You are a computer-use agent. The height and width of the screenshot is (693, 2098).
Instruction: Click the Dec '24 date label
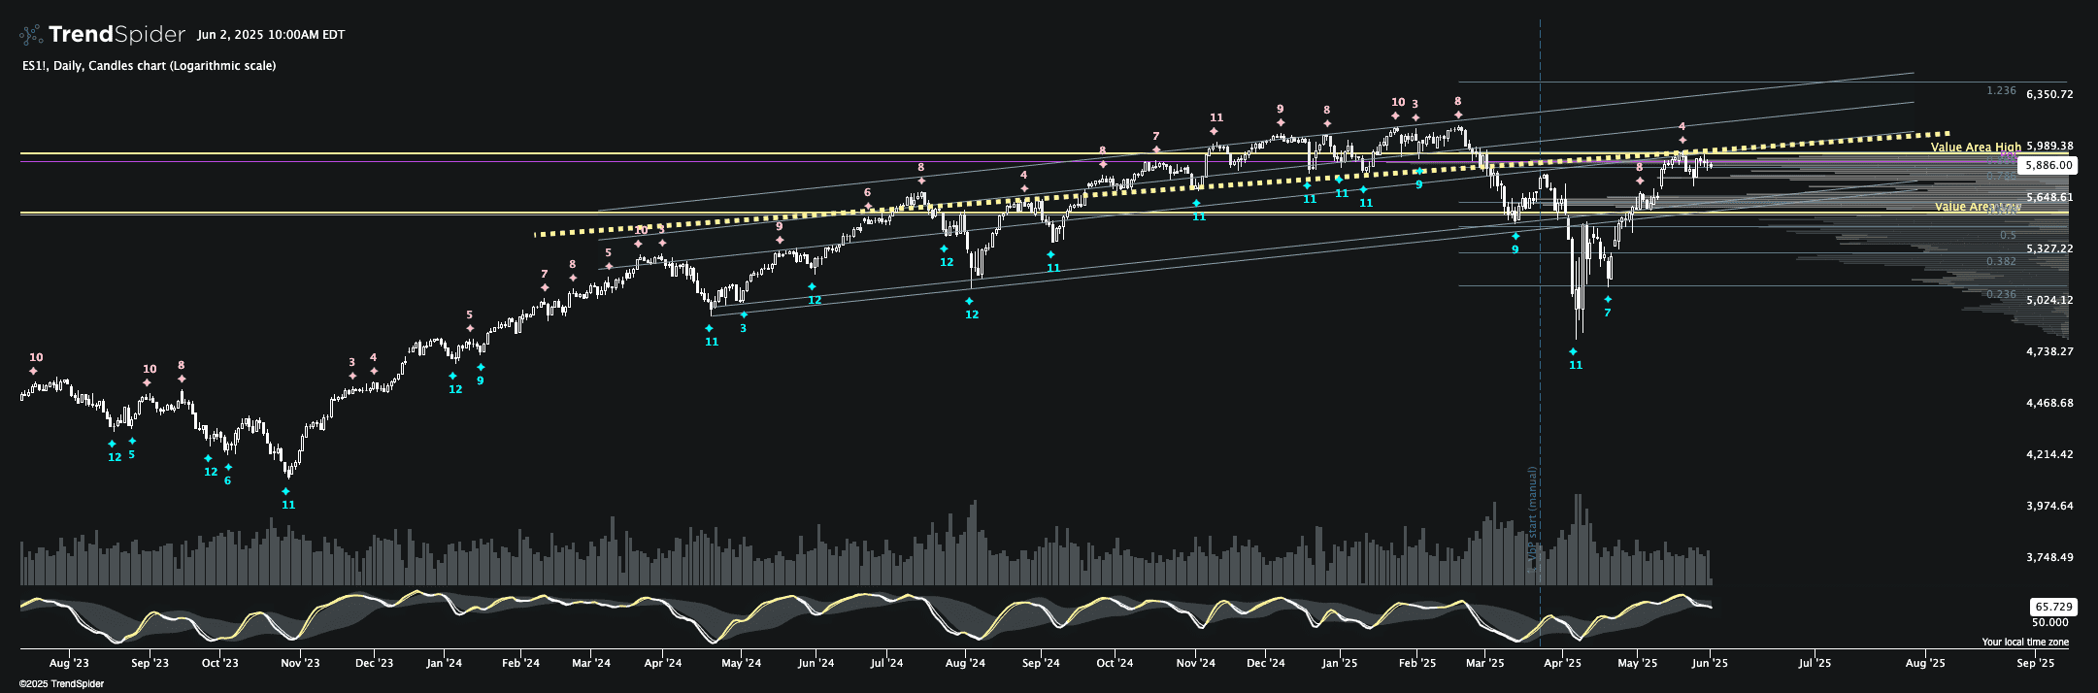click(x=1265, y=663)
